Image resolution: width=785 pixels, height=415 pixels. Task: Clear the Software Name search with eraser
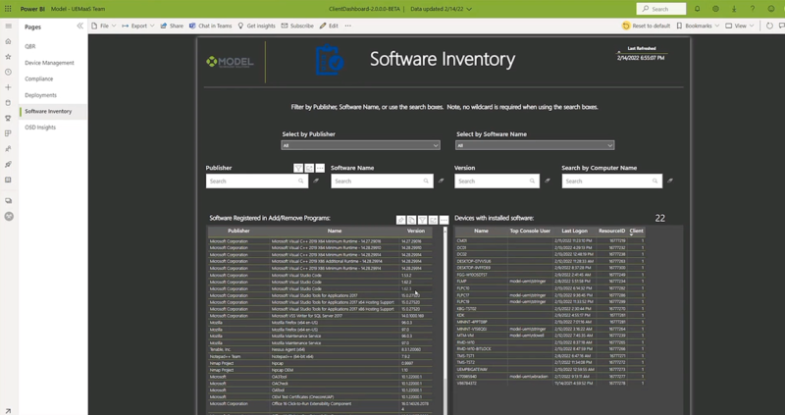441,181
